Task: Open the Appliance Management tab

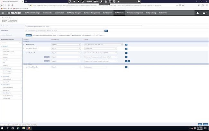Action: coord(135,13)
